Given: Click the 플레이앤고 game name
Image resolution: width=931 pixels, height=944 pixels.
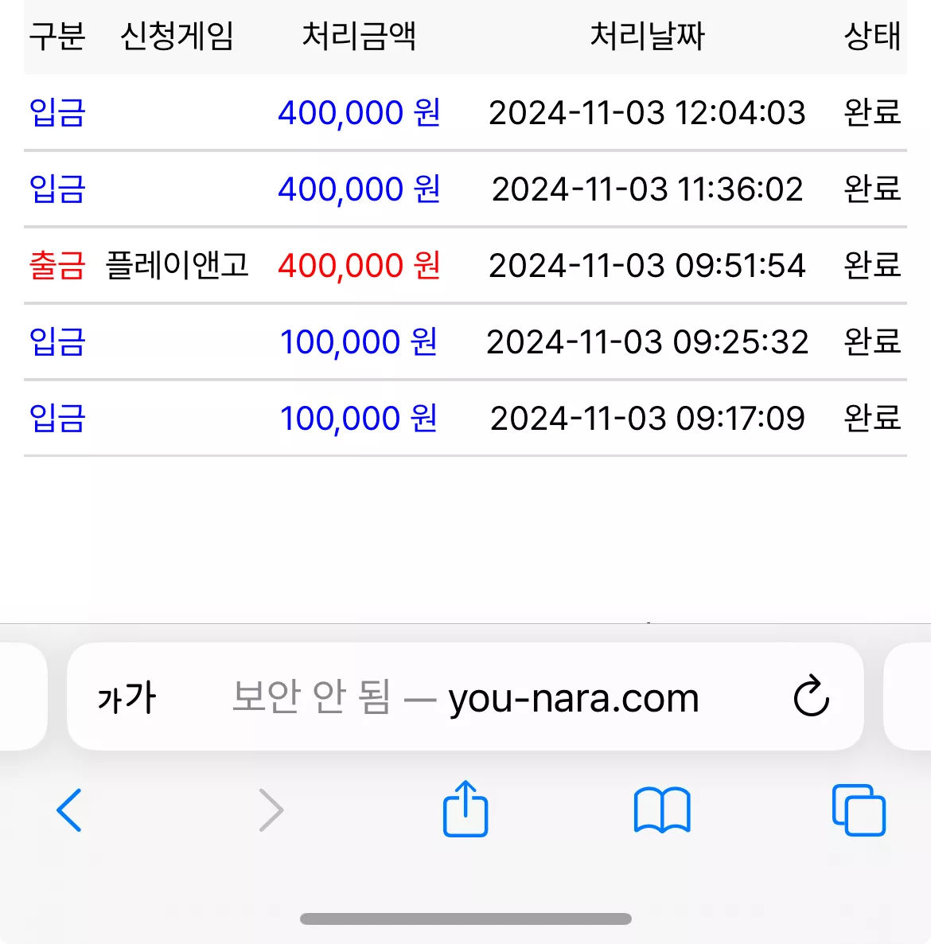Looking at the screenshot, I should coord(177,265).
